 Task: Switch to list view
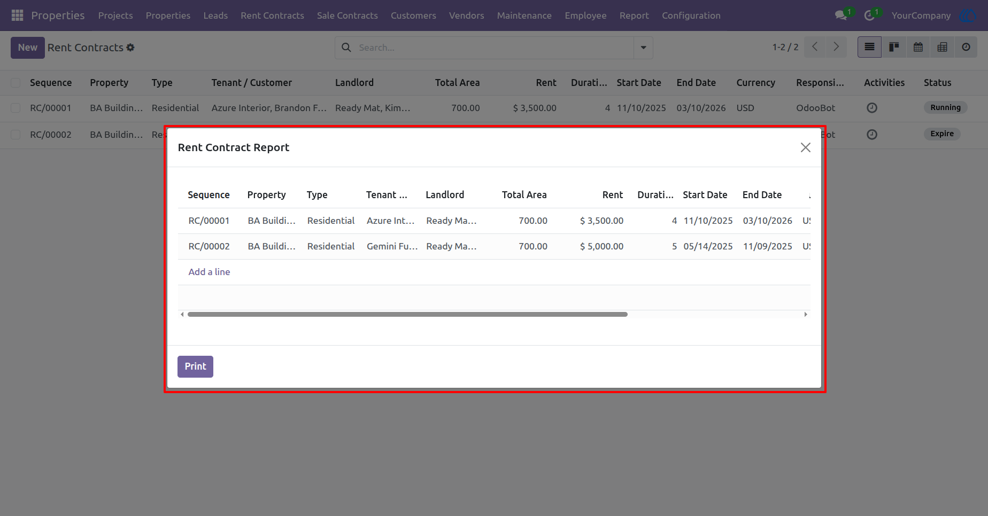[869, 48]
